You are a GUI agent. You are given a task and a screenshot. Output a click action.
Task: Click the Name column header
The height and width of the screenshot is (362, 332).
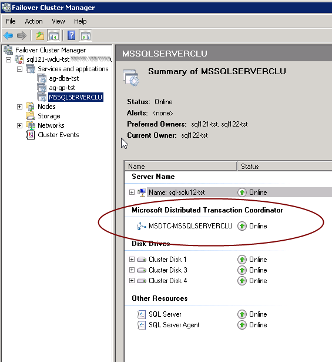tap(180, 167)
